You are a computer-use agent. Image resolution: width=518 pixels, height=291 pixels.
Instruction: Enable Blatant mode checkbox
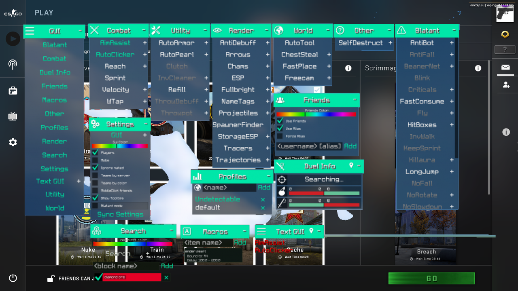click(x=95, y=205)
